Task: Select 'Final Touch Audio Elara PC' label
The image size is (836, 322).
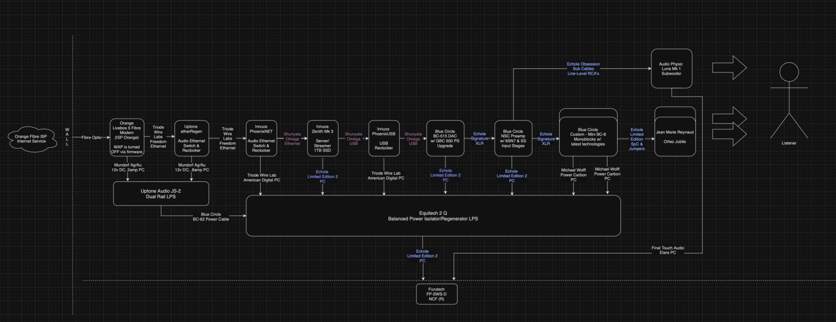Action: coord(668,250)
